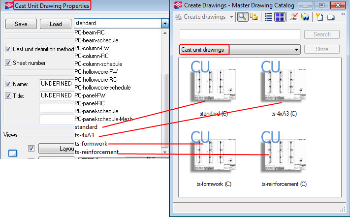This screenshot has width=350, height=217.
Task: Toggle Cast unit definition method checkbox
Action: pyautogui.click(x=8, y=49)
